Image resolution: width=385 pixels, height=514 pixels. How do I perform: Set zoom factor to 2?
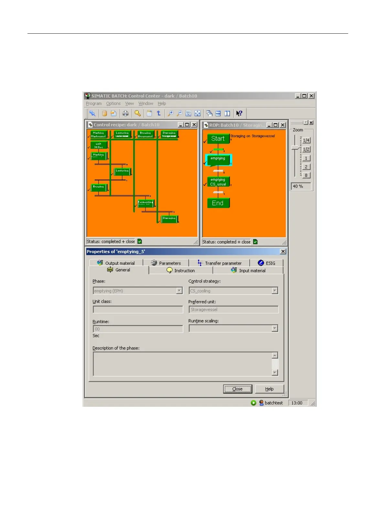click(x=306, y=166)
